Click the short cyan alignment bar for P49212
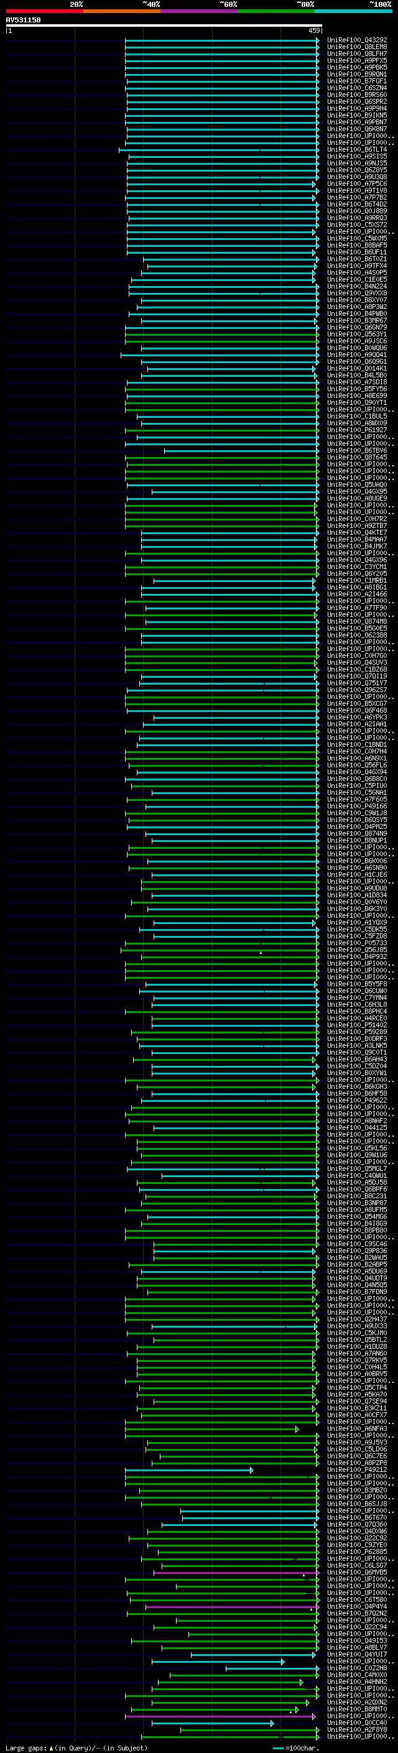Image resolution: width=398 pixels, height=1753 pixels. (x=189, y=1470)
